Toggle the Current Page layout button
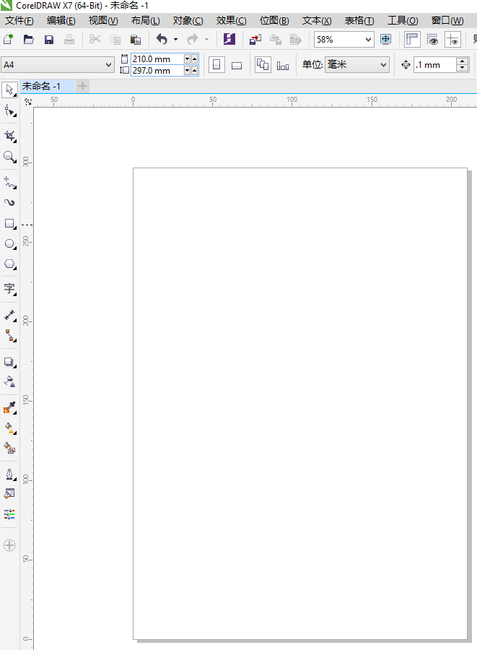The image size is (477, 650). coord(283,65)
